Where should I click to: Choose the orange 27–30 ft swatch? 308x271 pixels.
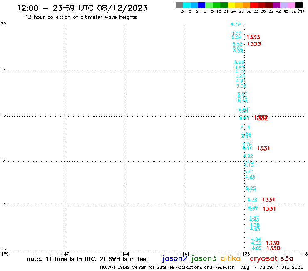click(246, 5)
